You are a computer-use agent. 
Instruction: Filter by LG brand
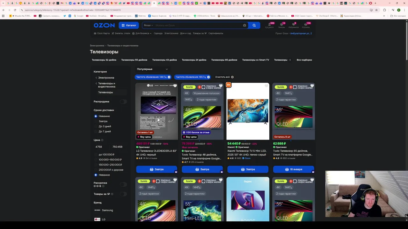pos(100,219)
